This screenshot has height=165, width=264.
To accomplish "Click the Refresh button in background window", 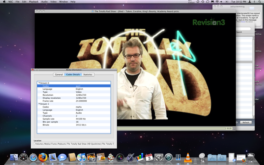I will point(246,122).
